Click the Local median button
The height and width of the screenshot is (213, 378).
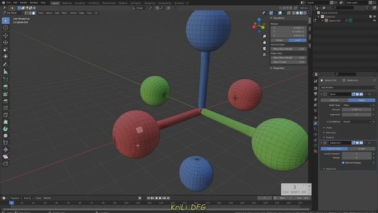[x=298, y=40]
